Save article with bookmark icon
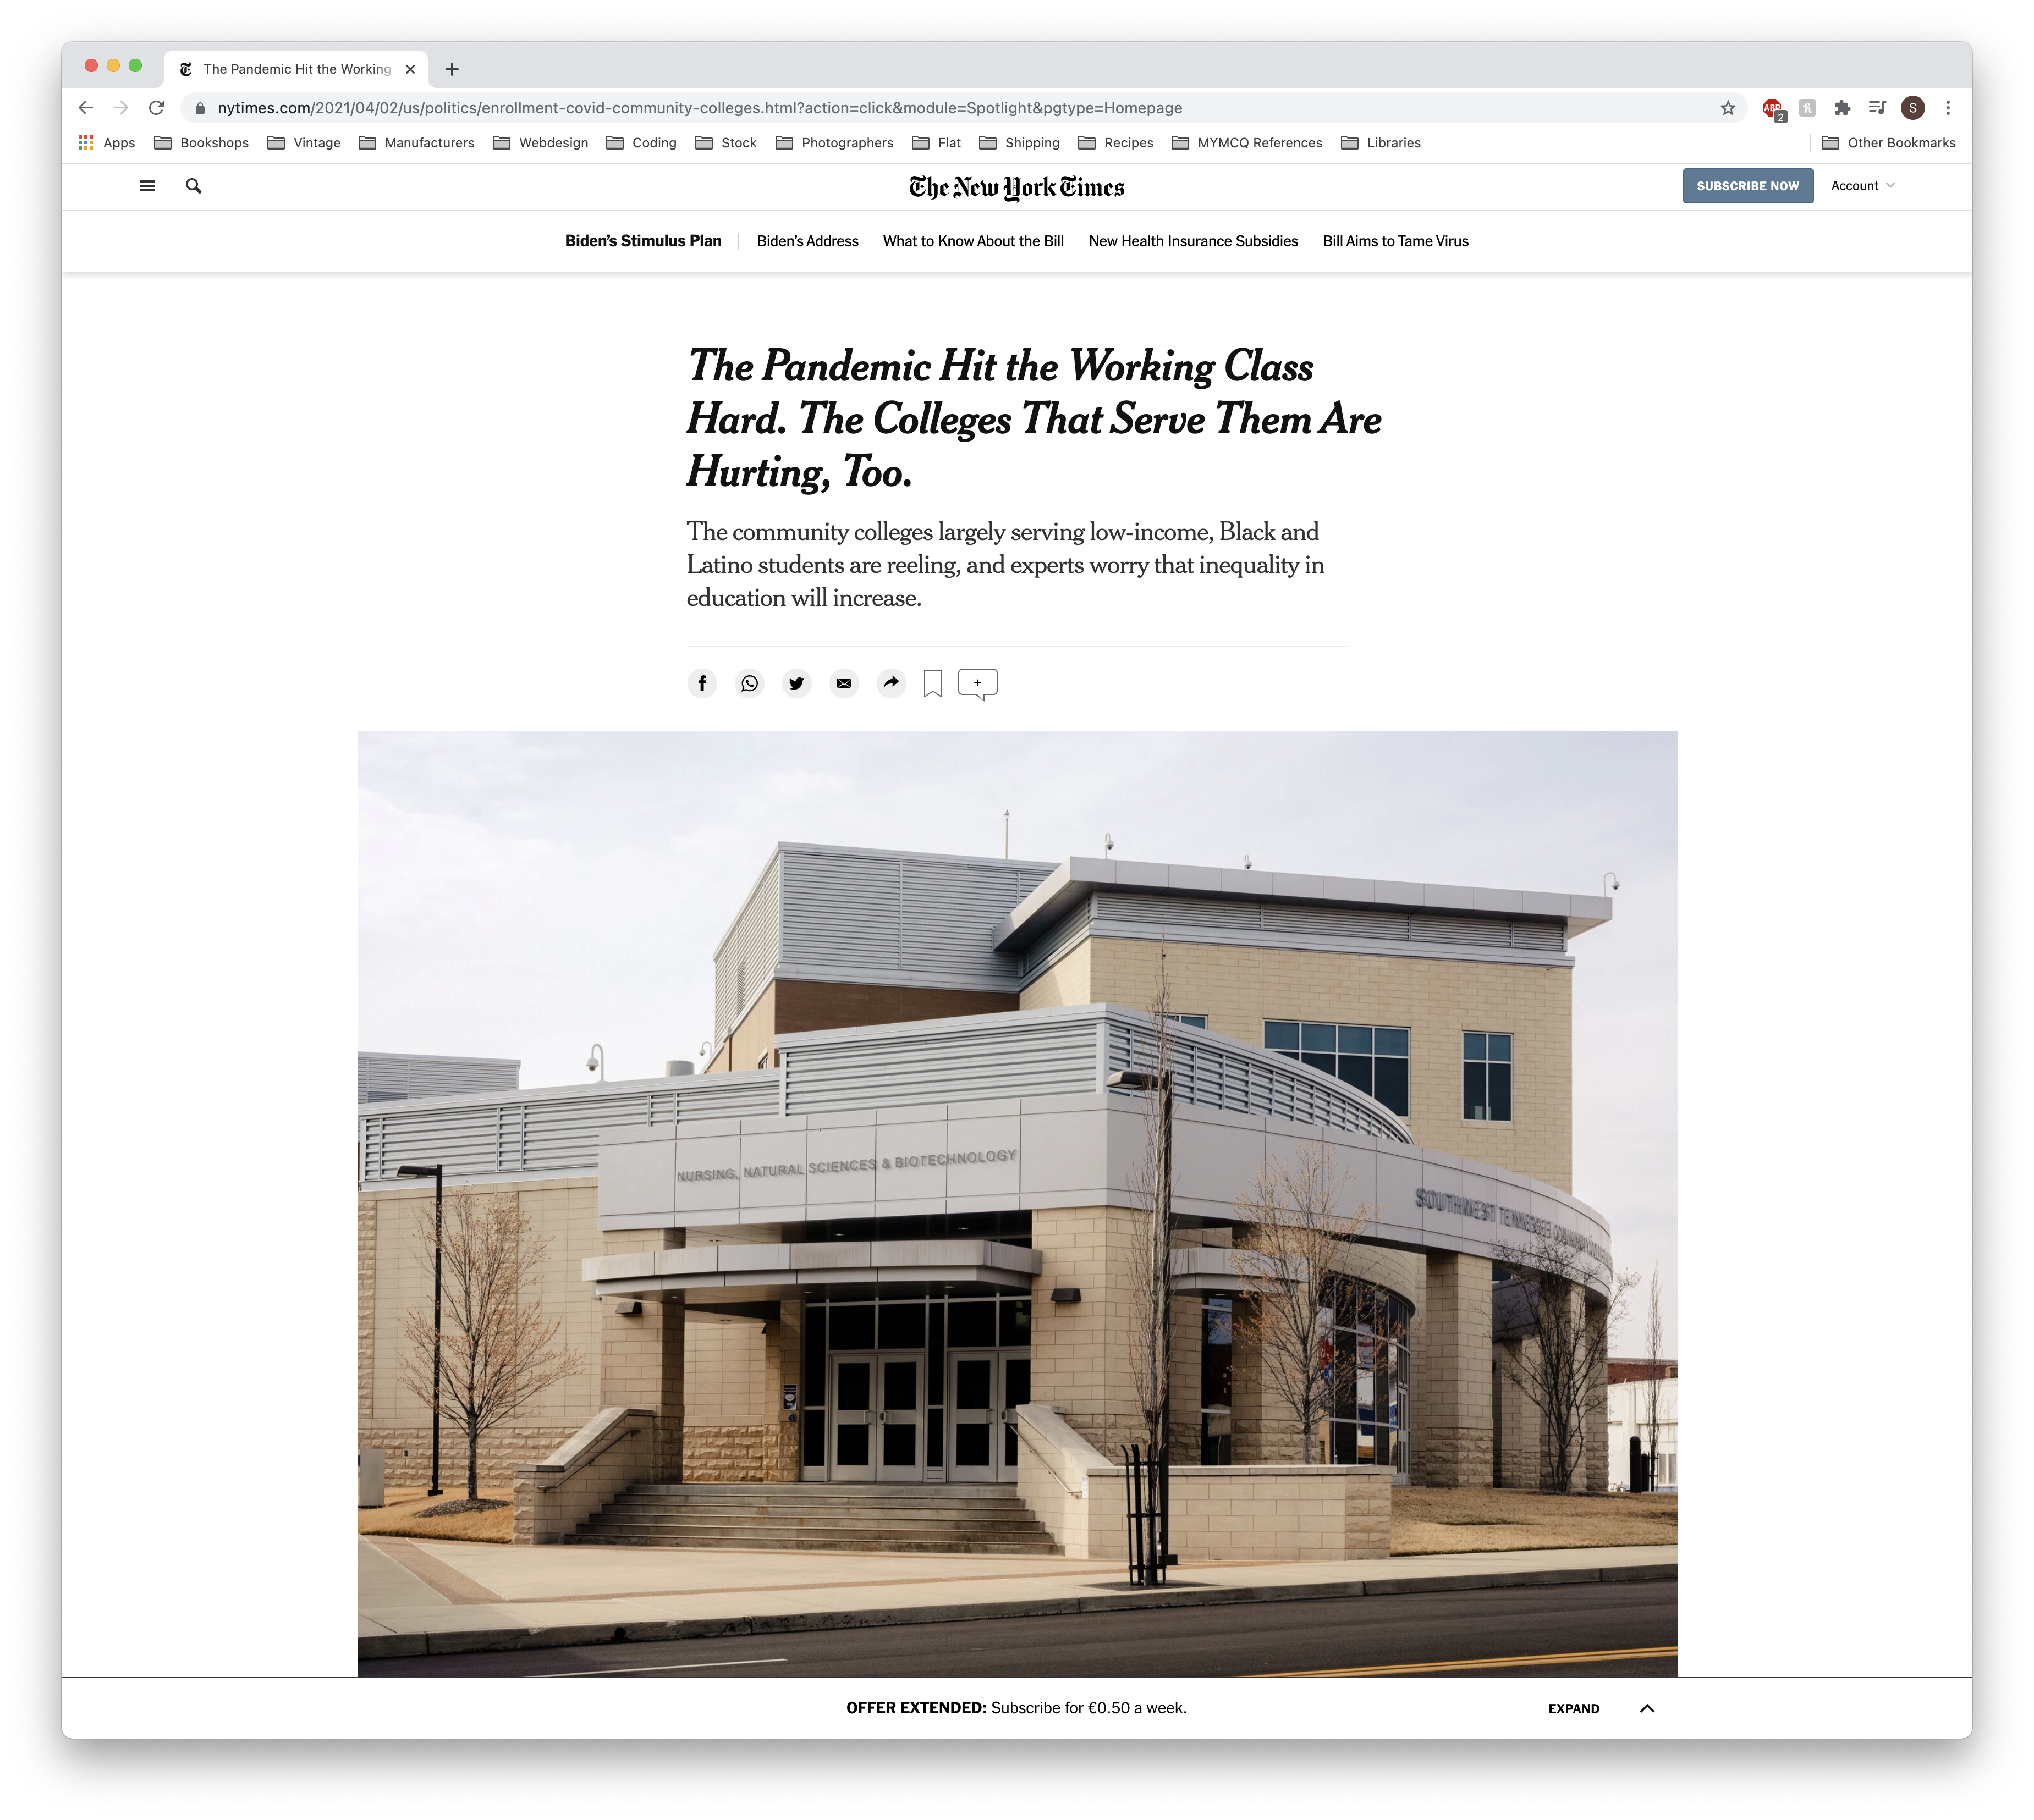 932,684
